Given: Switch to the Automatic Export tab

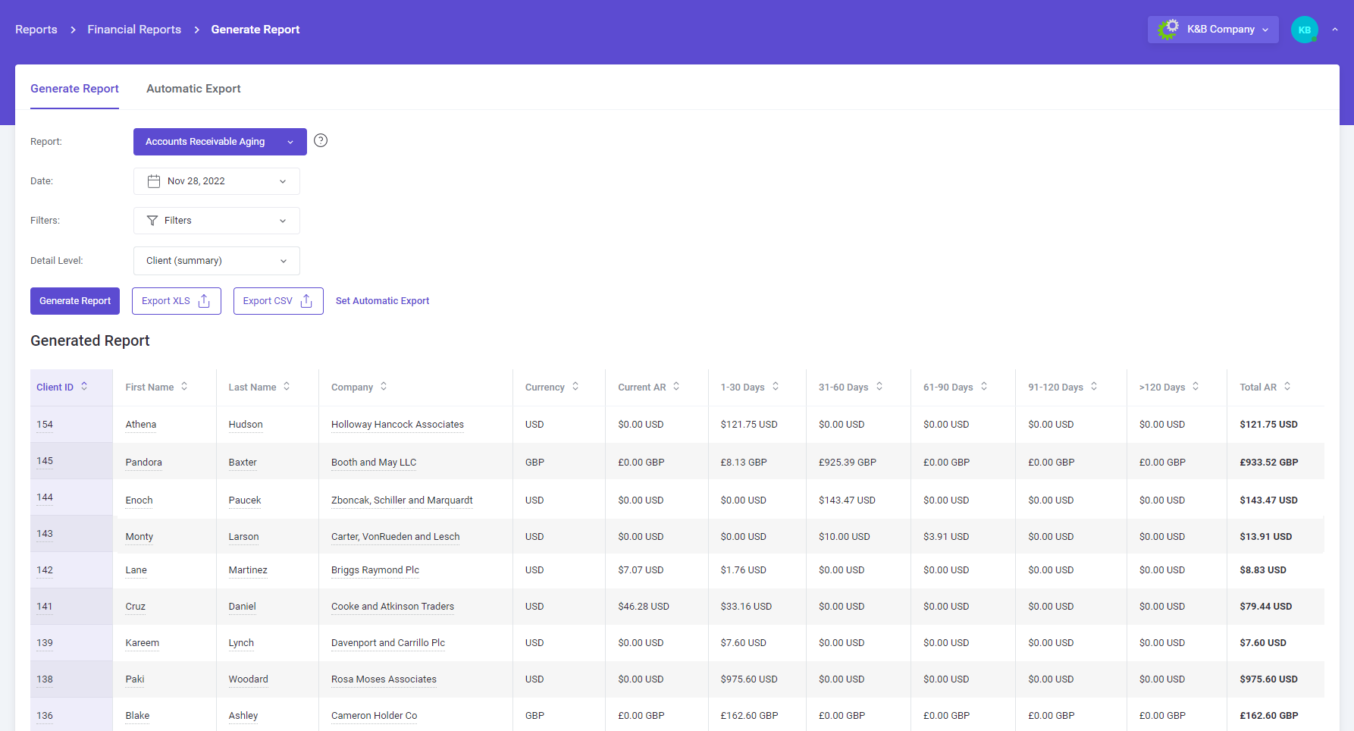Looking at the screenshot, I should [193, 89].
